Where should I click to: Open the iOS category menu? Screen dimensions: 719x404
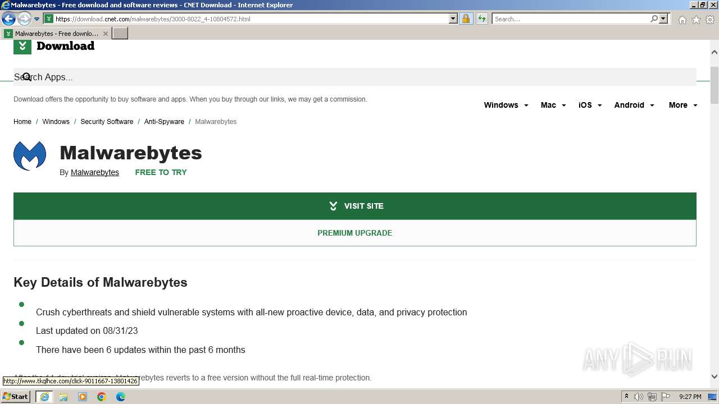(585, 105)
